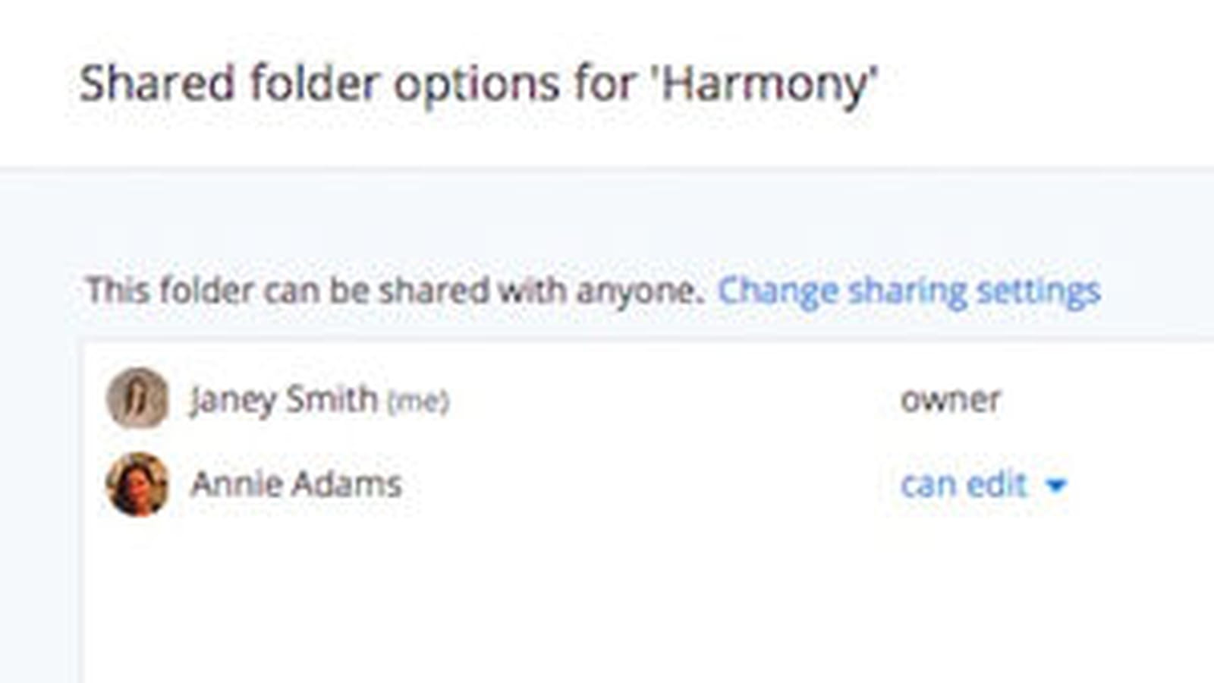The image size is (1214, 683).
Task: Click the Shared folder options dialog title
Action: pos(478,83)
